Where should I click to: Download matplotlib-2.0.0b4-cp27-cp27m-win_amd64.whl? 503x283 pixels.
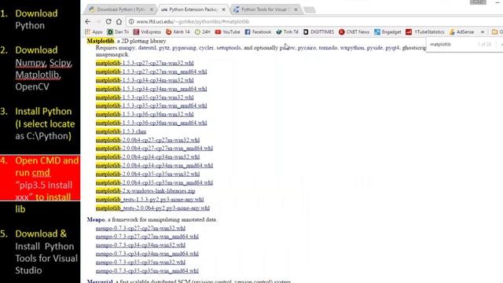coord(154,149)
